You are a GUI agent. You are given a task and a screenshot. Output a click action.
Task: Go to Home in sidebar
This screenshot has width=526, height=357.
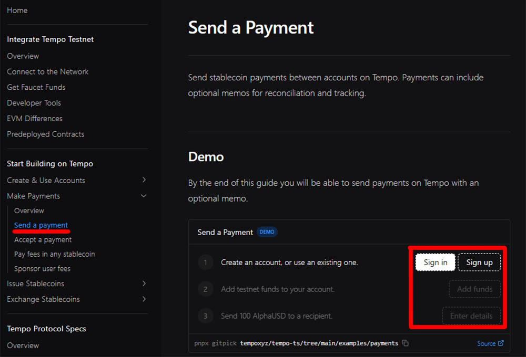coord(17,10)
